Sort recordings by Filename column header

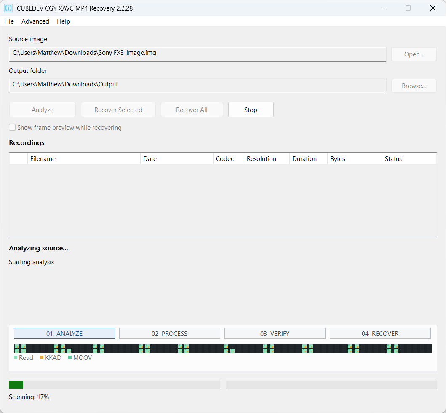84,158
